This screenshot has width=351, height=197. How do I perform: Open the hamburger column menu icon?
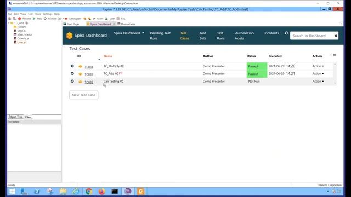pos(334,55)
